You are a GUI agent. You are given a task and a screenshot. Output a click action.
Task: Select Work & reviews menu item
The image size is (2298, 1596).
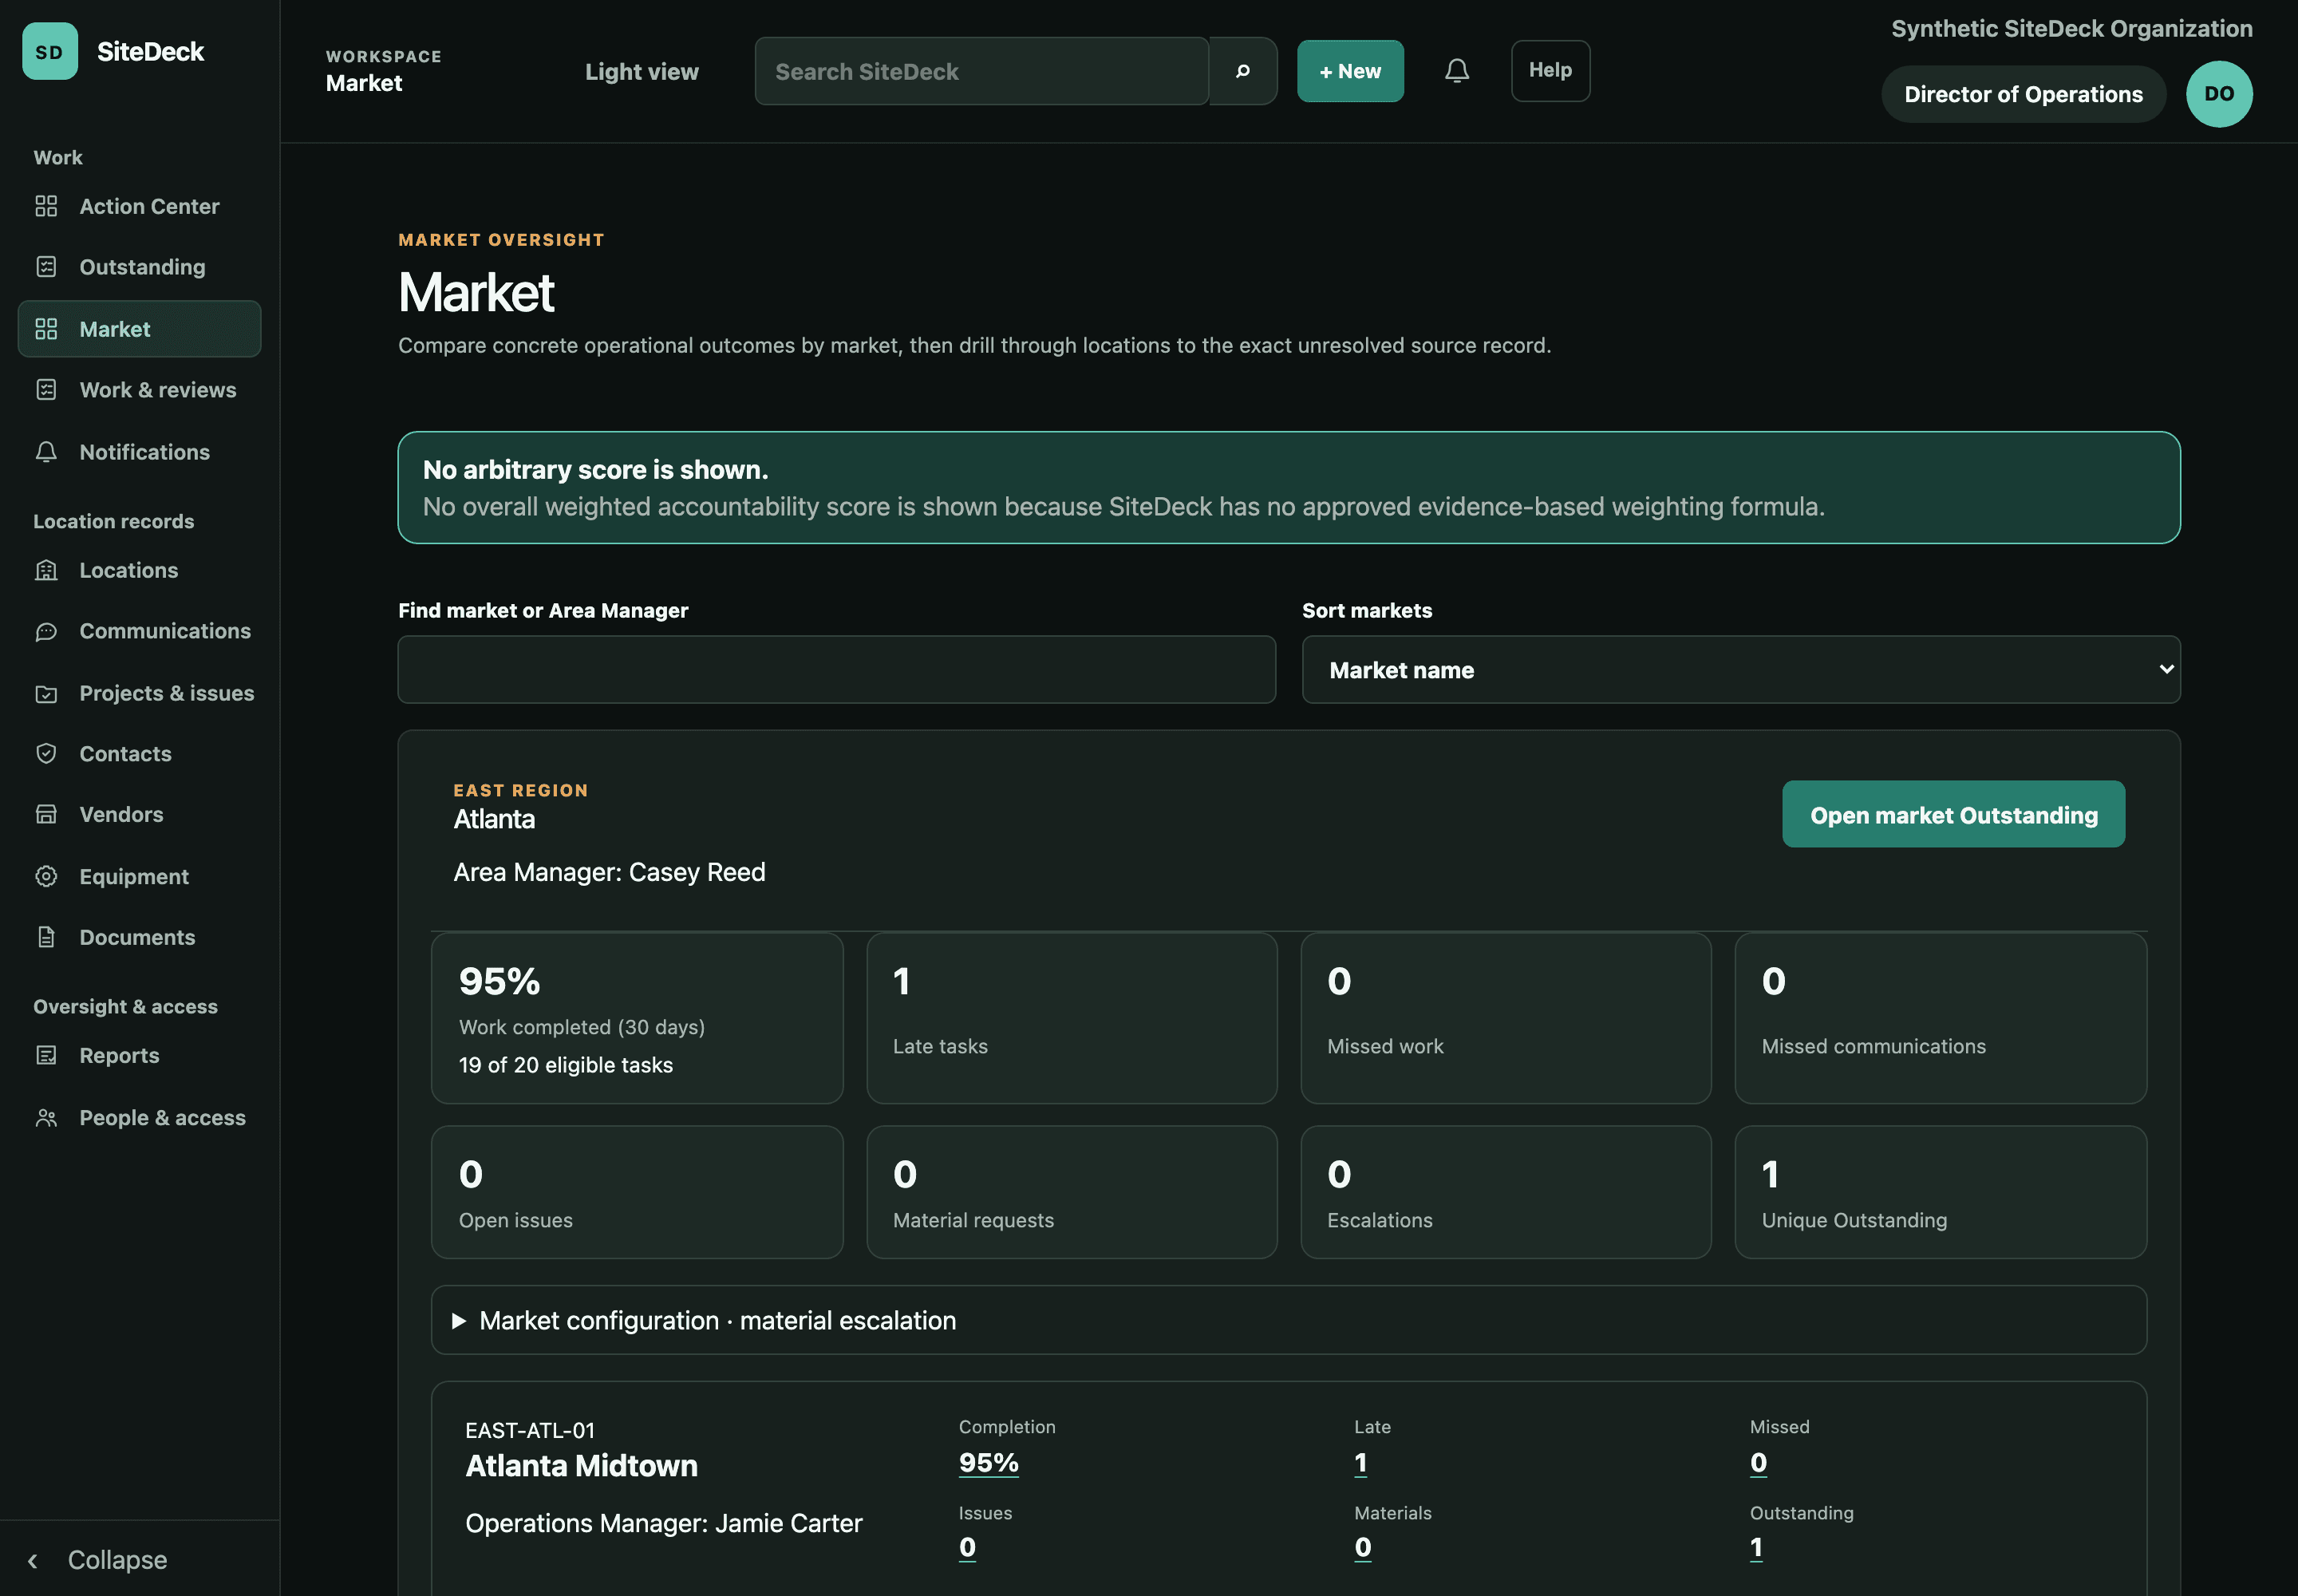(139, 390)
